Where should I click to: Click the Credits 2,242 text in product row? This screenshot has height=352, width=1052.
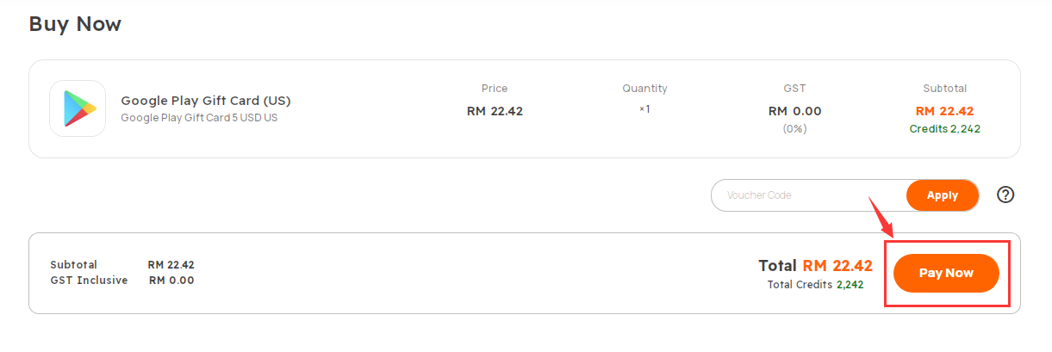944,129
